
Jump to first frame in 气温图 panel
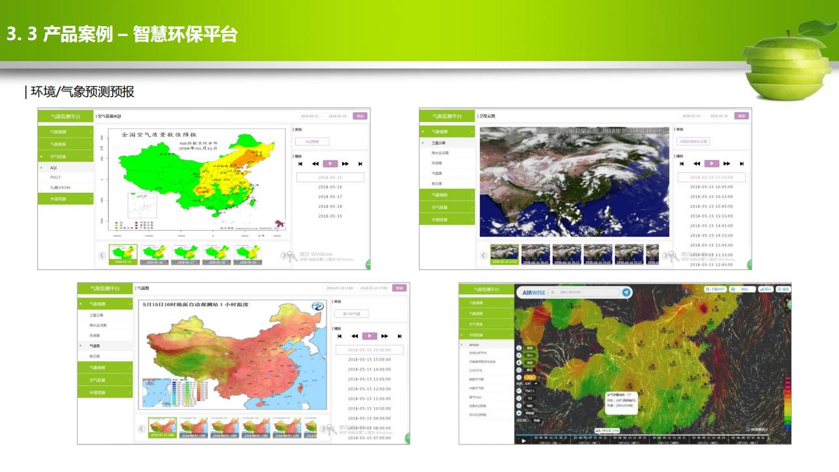340,336
